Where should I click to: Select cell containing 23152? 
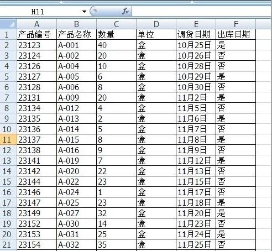37,223
